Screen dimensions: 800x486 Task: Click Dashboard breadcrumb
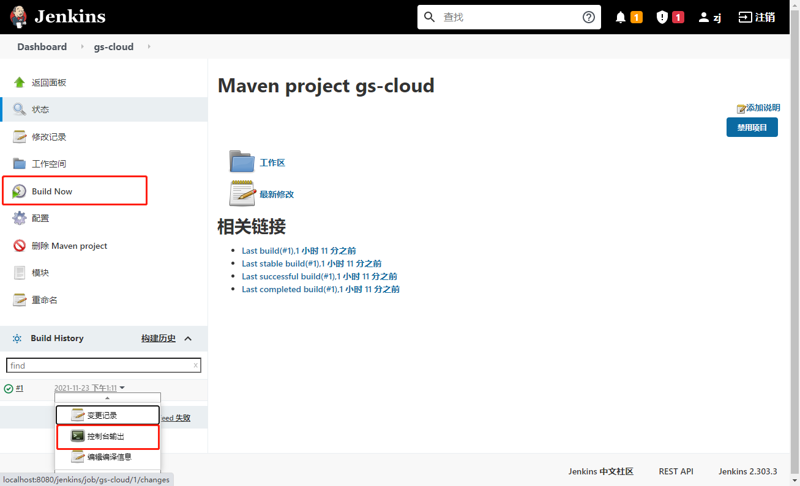[x=42, y=47]
